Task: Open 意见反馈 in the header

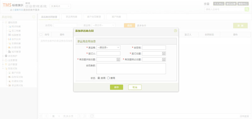Action: tap(231, 4)
